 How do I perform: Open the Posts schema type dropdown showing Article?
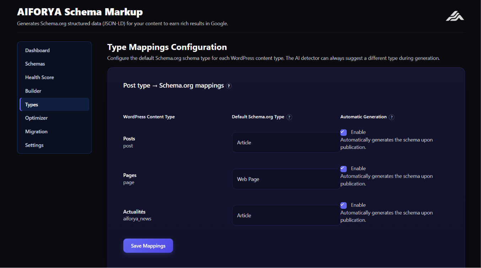tap(286, 143)
